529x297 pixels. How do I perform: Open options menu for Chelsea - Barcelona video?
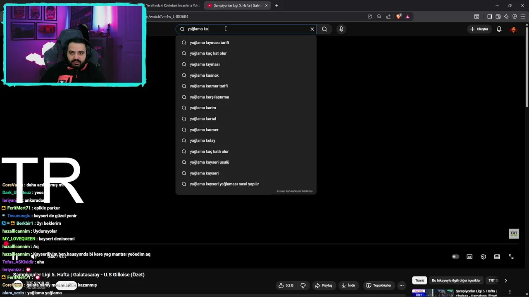click(509, 292)
